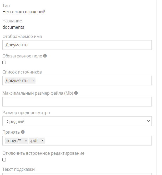
Task: Remove the Документы source tag
Action: click(x=33, y=81)
